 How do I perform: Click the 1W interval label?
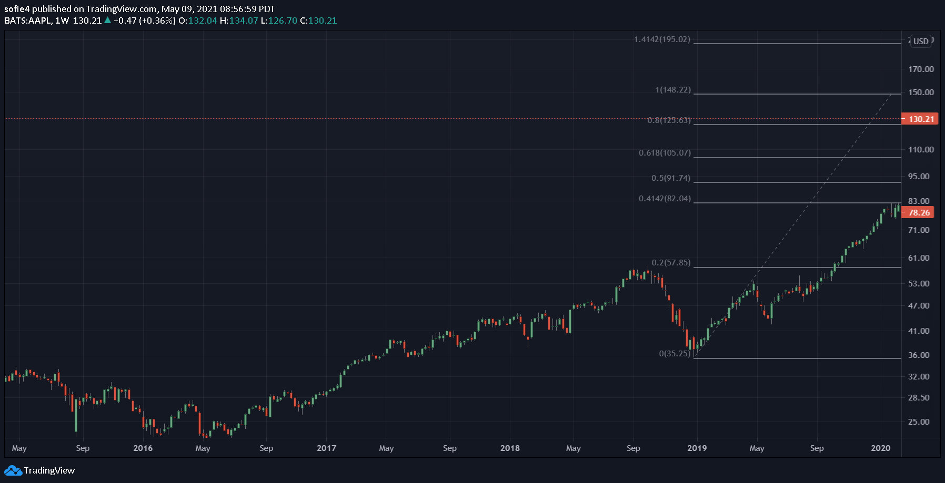(62, 20)
